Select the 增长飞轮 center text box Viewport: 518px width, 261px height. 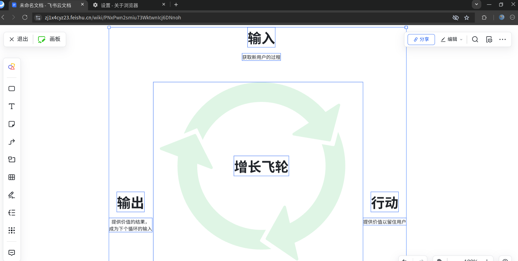point(261,166)
